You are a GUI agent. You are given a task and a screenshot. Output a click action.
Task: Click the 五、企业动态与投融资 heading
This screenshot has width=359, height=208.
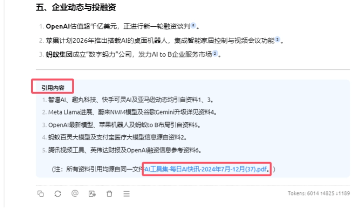coord(76,7)
